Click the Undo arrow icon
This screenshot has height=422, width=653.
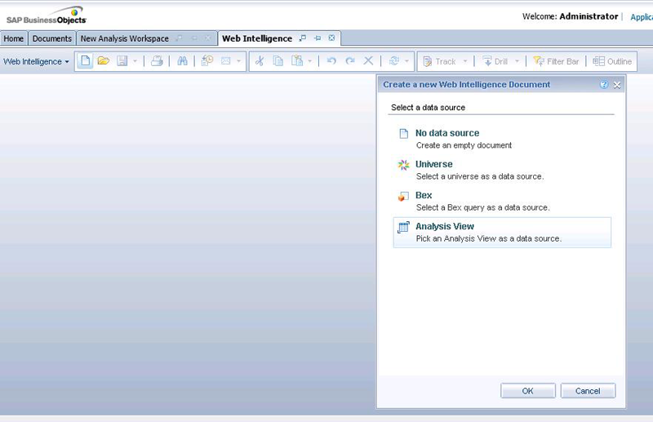(331, 61)
